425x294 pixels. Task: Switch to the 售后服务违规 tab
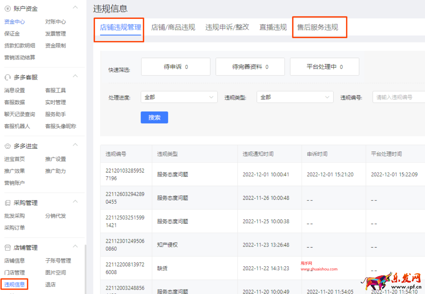point(319,27)
